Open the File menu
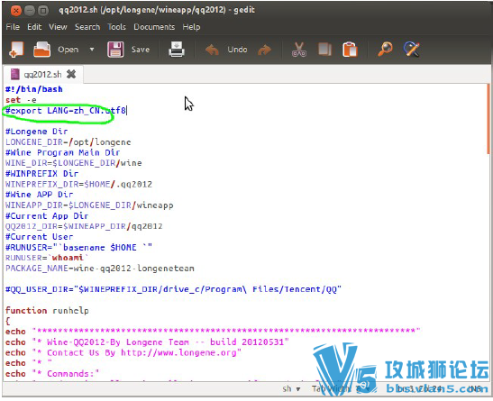 [13, 27]
